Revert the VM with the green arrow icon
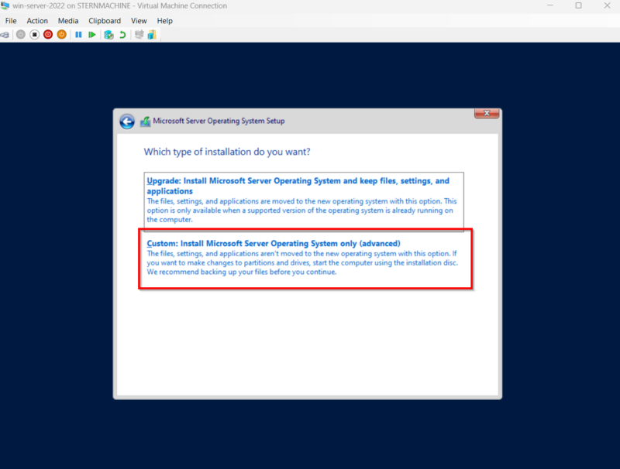 coord(122,35)
